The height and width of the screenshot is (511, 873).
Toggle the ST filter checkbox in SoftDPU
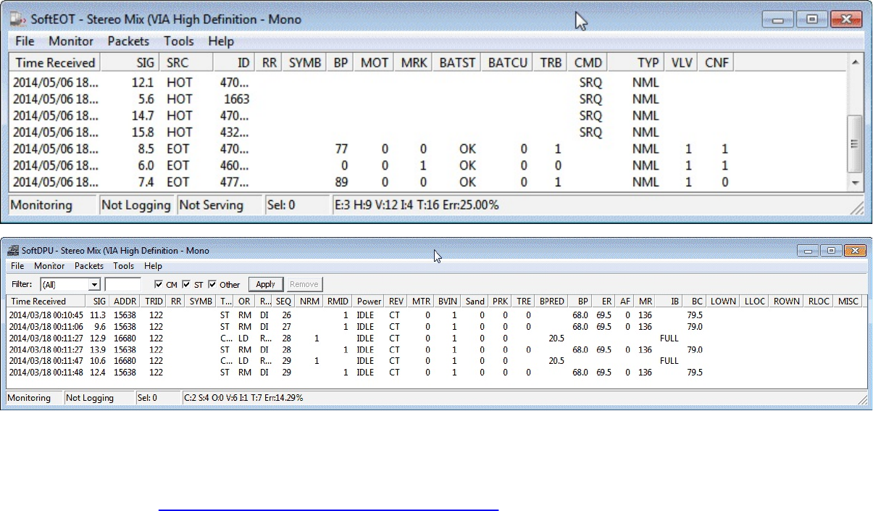point(186,285)
